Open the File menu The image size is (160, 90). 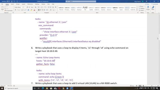point(2,4)
